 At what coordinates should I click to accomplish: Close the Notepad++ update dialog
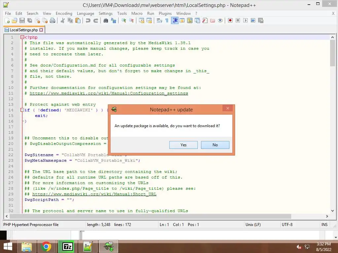click(228, 108)
